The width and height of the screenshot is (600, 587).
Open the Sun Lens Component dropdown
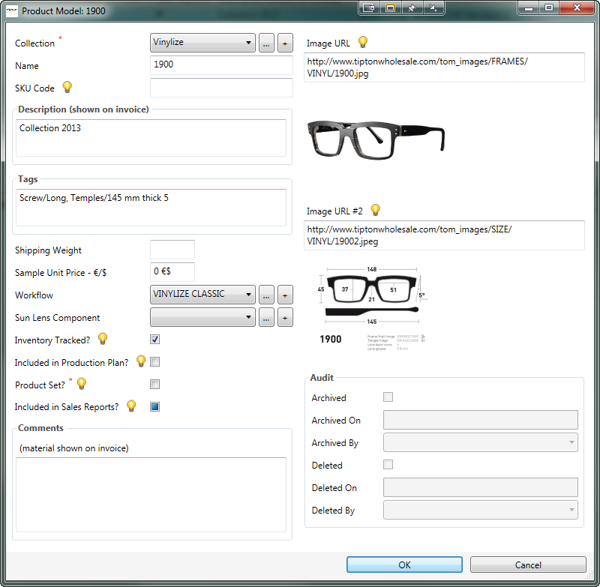click(x=202, y=317)
